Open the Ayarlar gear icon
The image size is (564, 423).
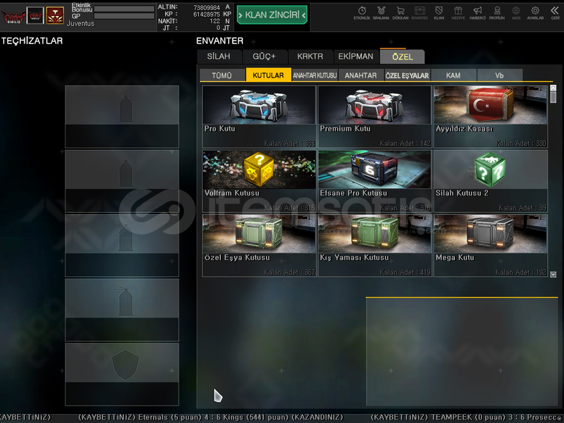tap(535, 13)
